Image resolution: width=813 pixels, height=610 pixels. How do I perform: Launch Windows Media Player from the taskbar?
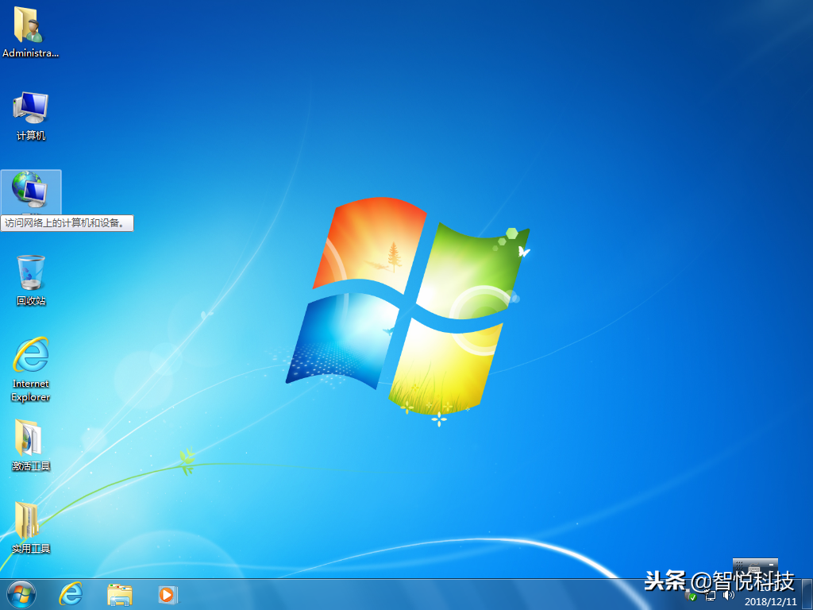click(x=167, y=596)
